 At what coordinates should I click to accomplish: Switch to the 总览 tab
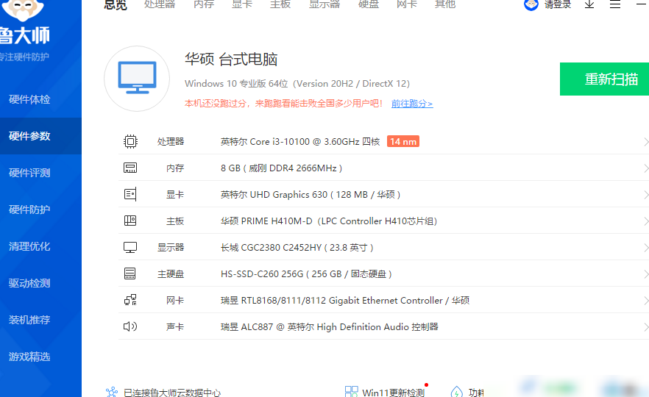tap(116, 4)
